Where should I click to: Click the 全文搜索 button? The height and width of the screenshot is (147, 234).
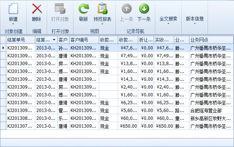[168, 19]
